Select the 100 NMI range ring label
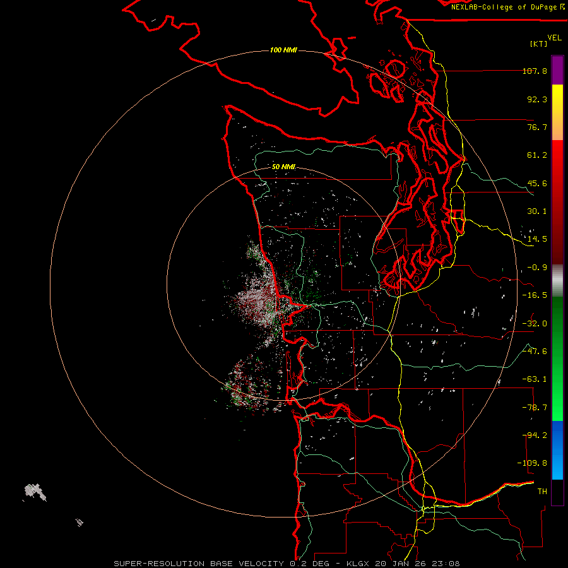 [x=283, y=50]
